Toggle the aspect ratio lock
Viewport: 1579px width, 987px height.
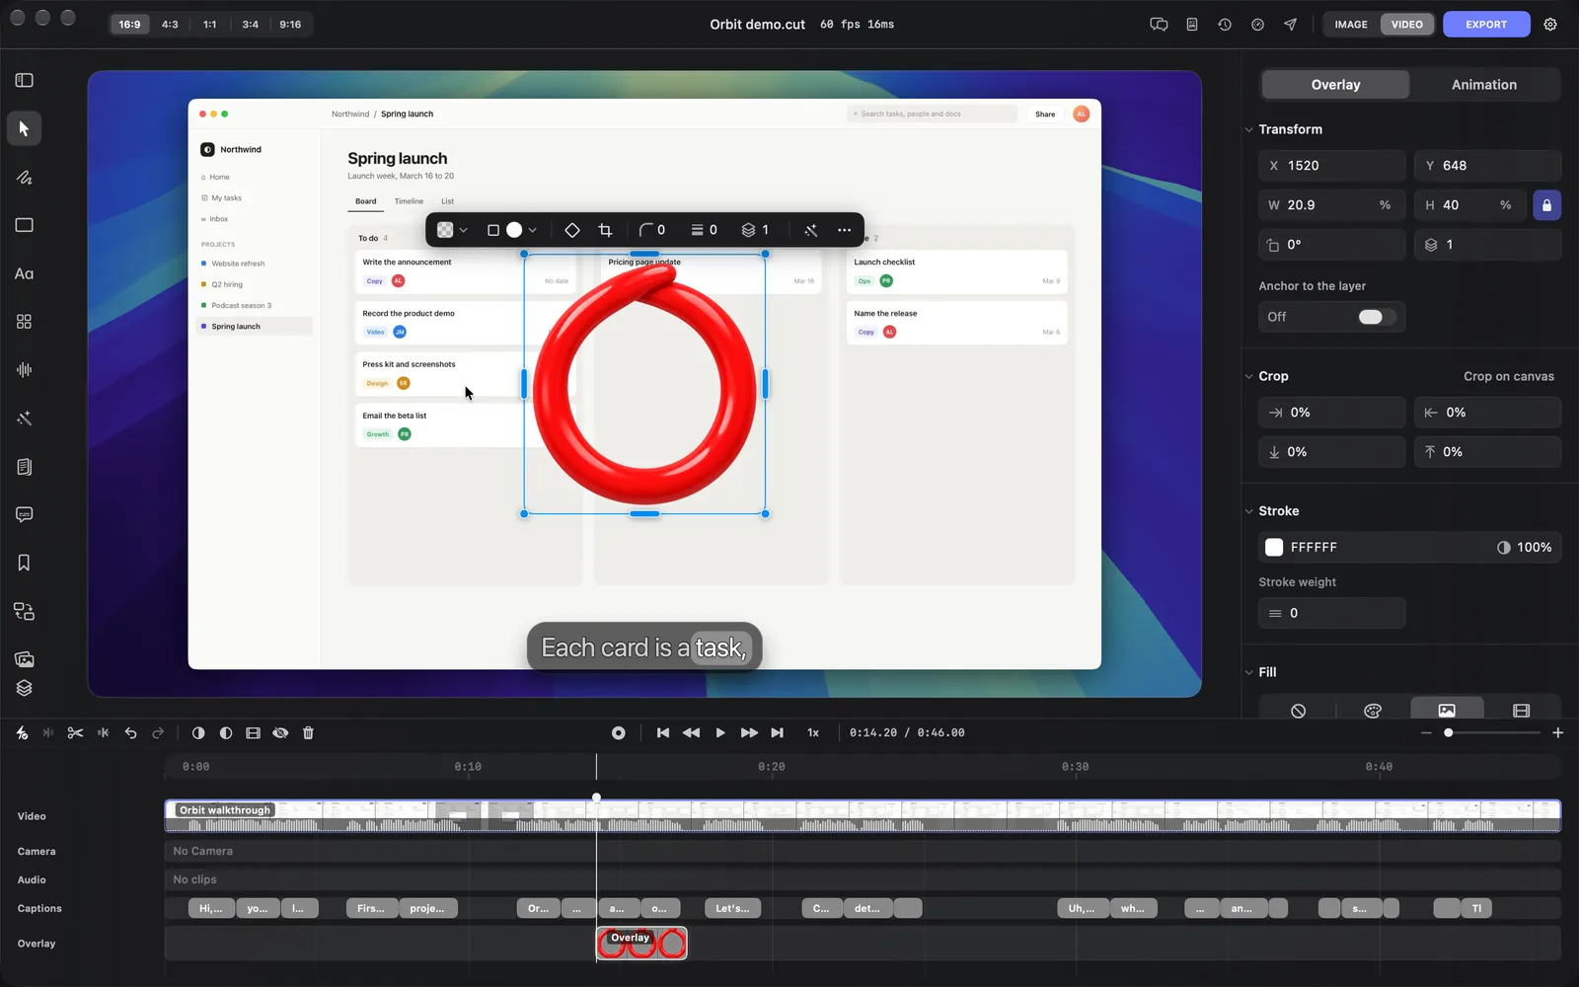coord(1546,205)
